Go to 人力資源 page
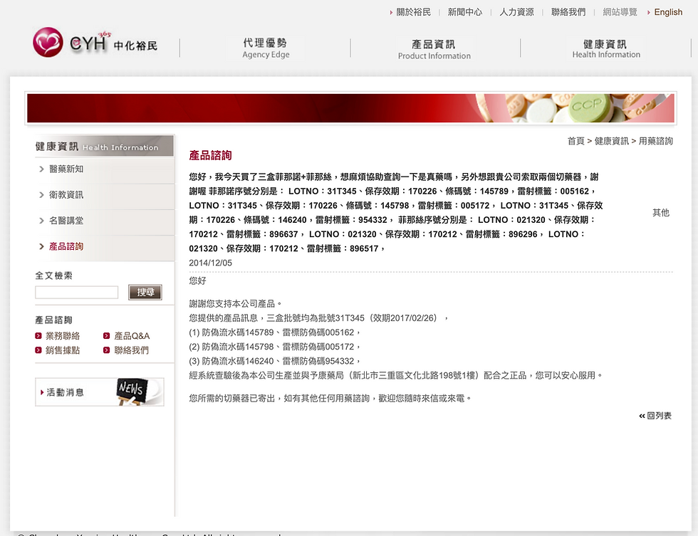Screen dimensions: 698x536 516,12
